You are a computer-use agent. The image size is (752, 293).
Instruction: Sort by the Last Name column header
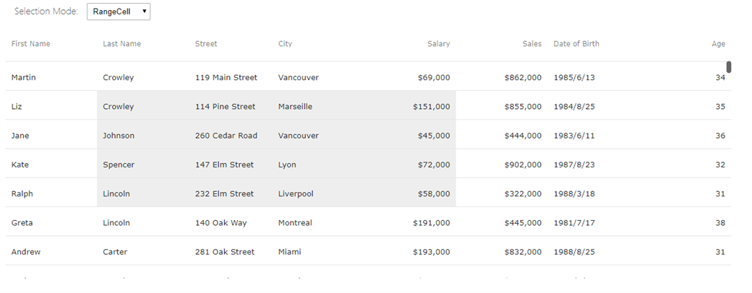(x=121, y=43)
